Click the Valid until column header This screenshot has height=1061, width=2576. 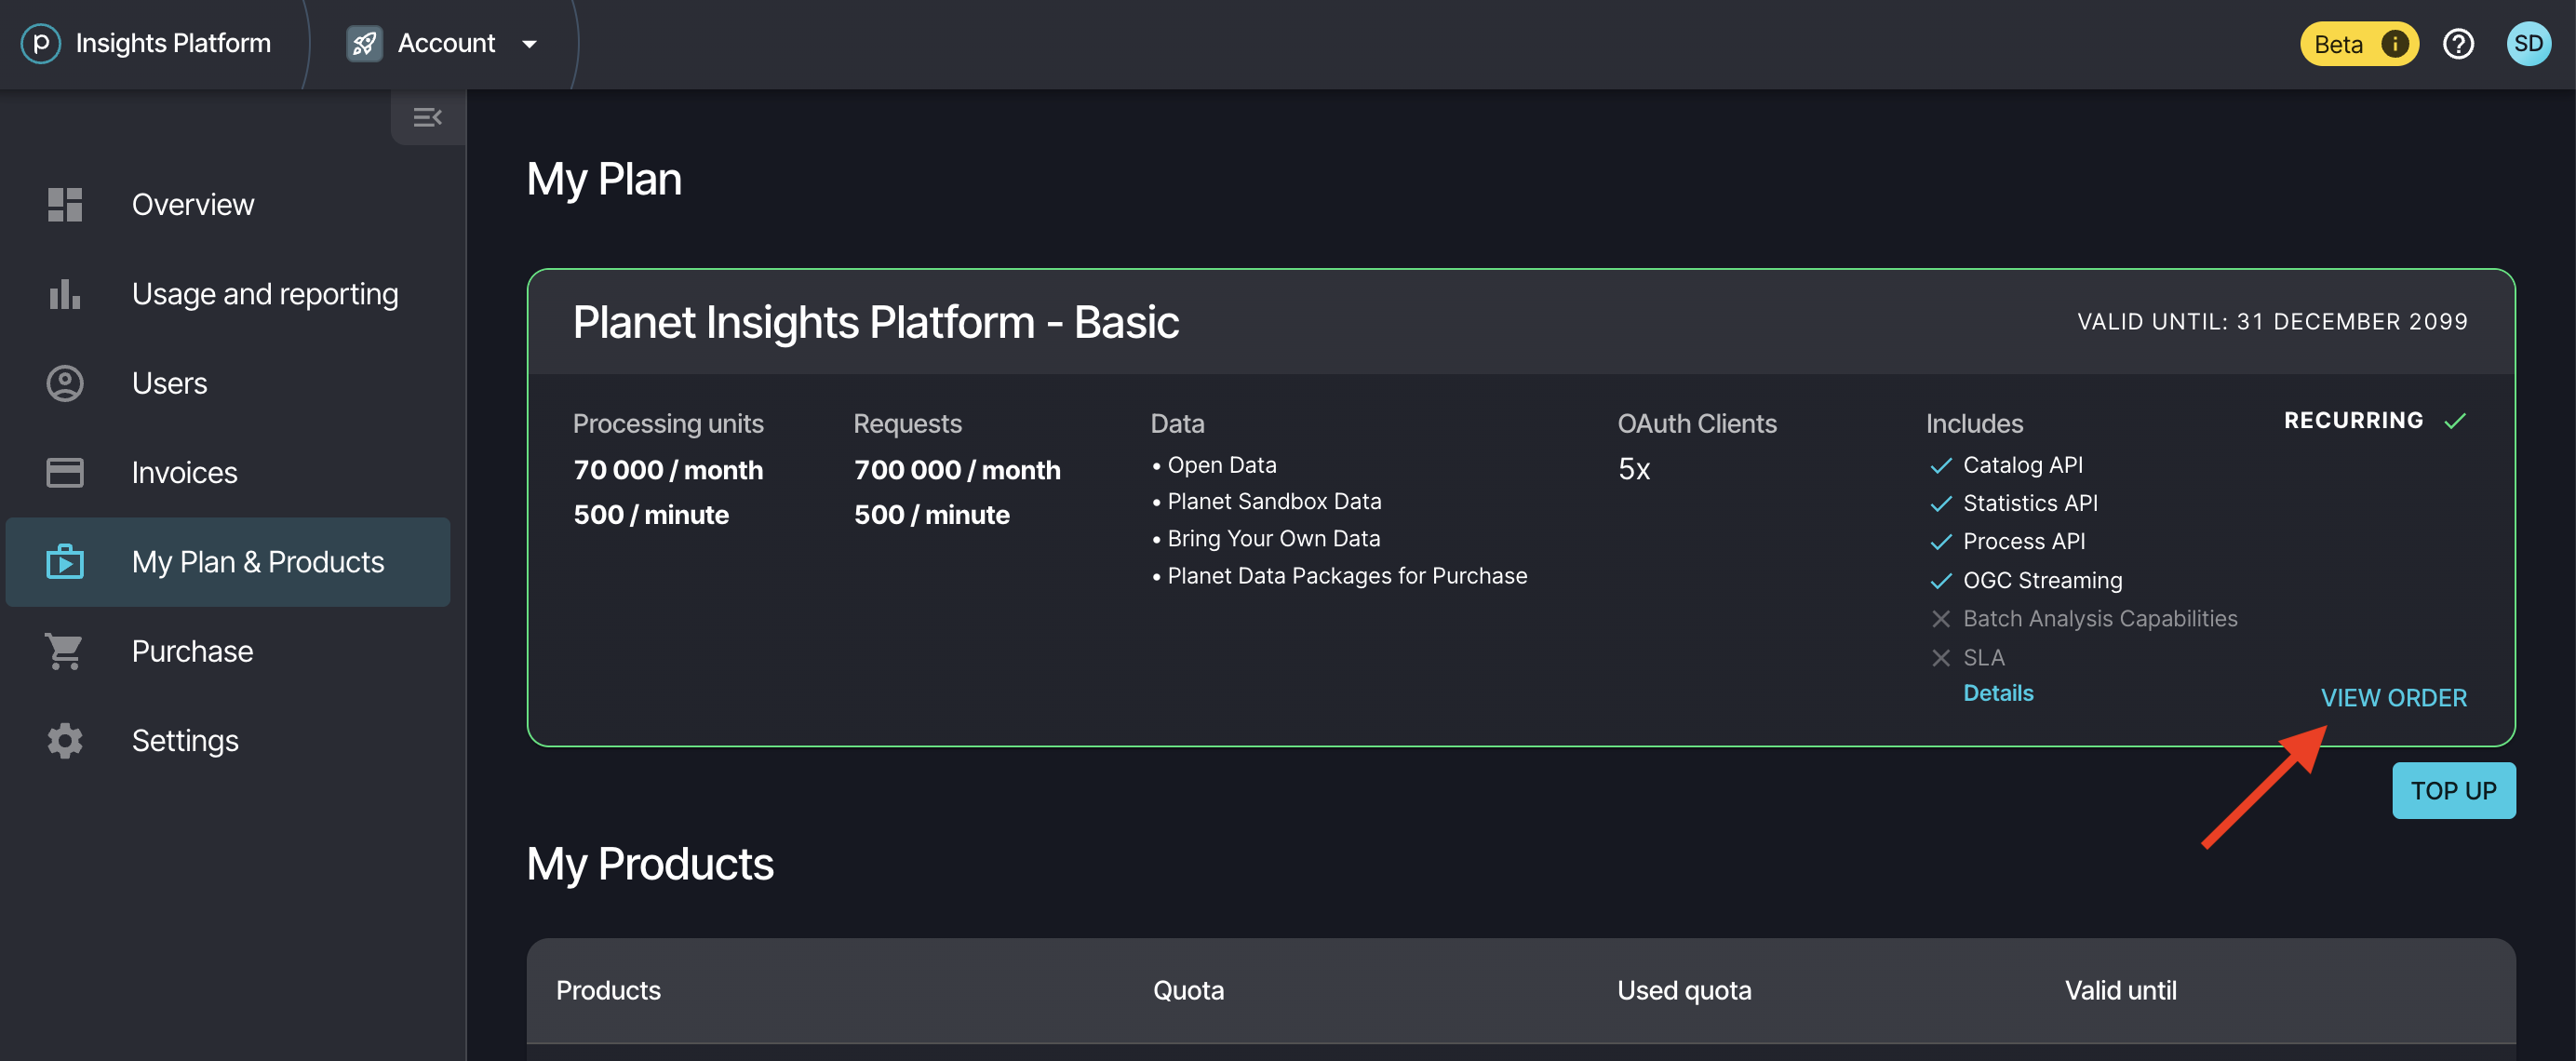click(x=2120, y=990)
